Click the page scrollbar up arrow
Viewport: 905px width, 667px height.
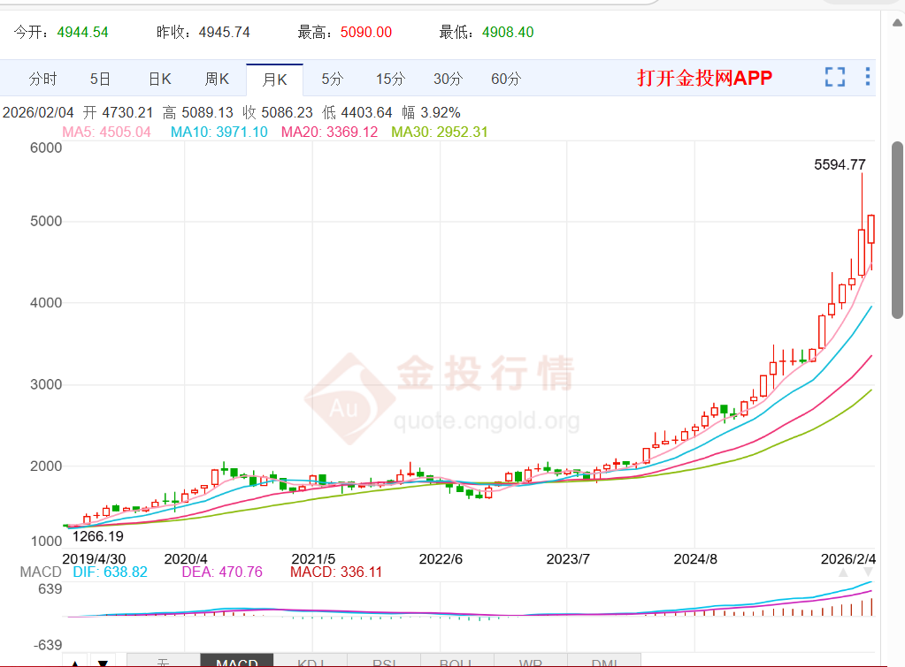pyautogui.click(x=898, y=23)
